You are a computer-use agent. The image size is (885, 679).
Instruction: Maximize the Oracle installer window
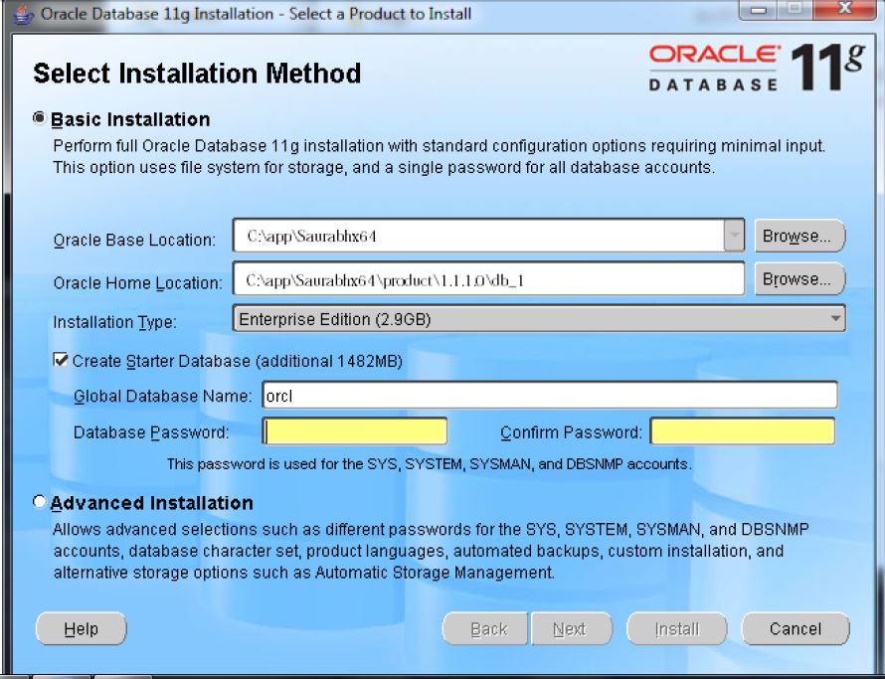[x=796, y=10]
